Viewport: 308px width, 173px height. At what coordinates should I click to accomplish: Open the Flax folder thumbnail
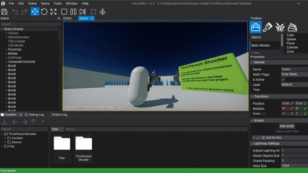point(62,149)
